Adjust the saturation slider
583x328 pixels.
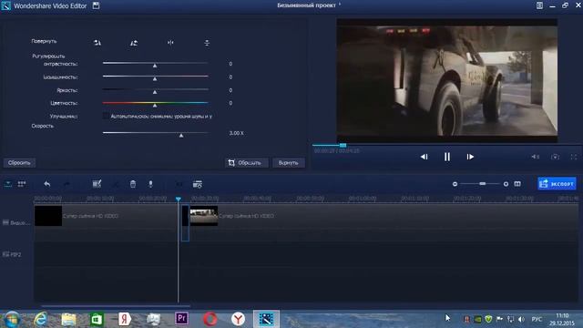click(x=155, y=77)
